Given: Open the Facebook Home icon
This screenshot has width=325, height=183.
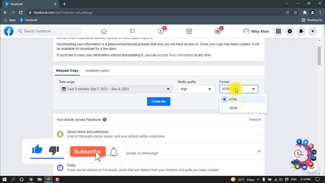Looking at the screenshot, I should coord(104,32).
